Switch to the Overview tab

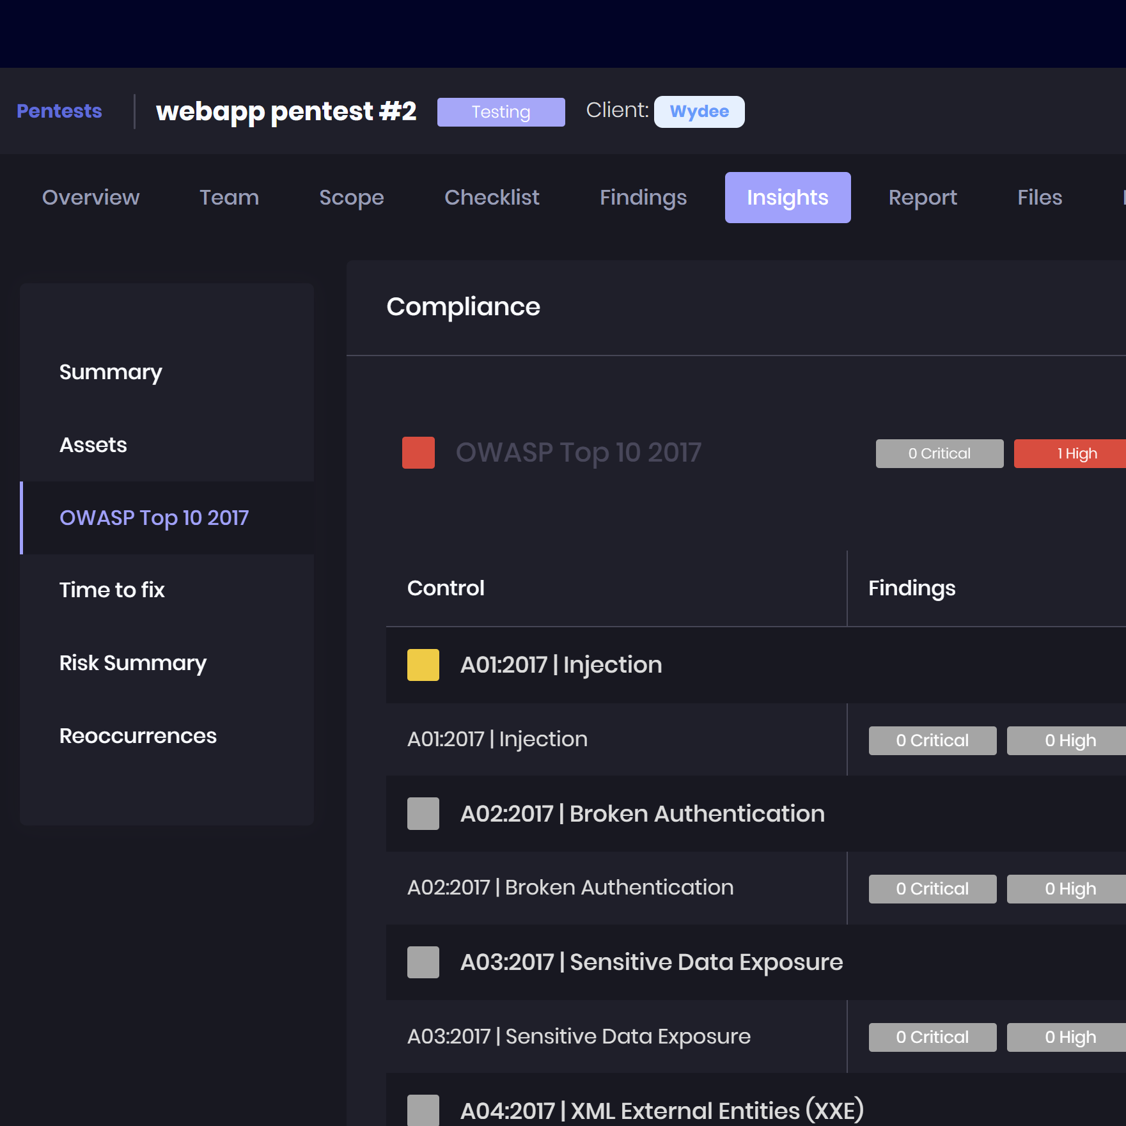click(x=91, y=198)
